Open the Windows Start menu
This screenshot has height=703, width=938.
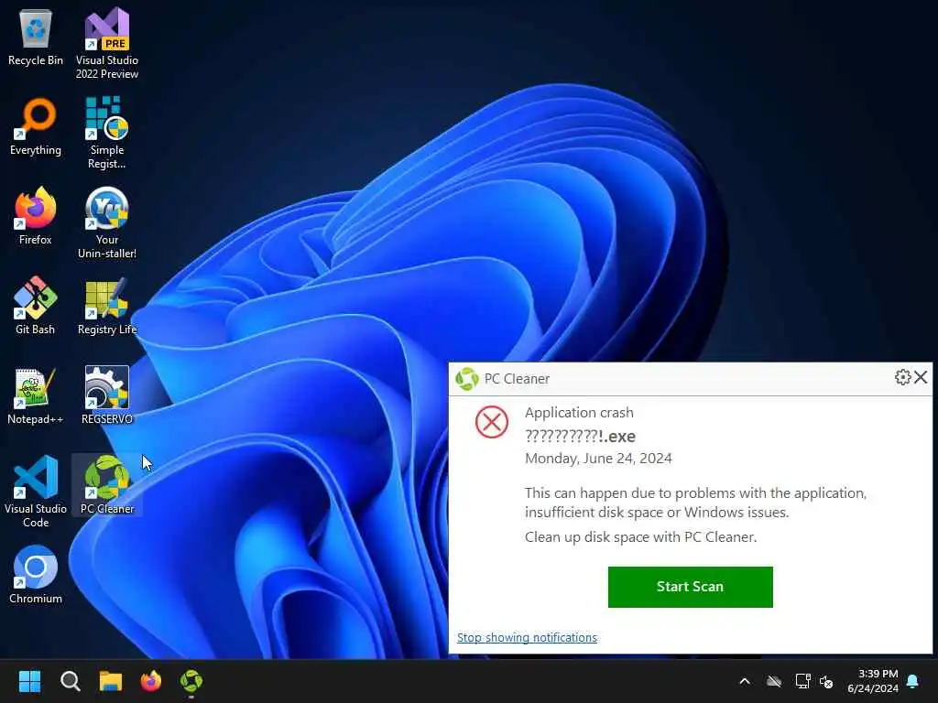tap(29, 681)
